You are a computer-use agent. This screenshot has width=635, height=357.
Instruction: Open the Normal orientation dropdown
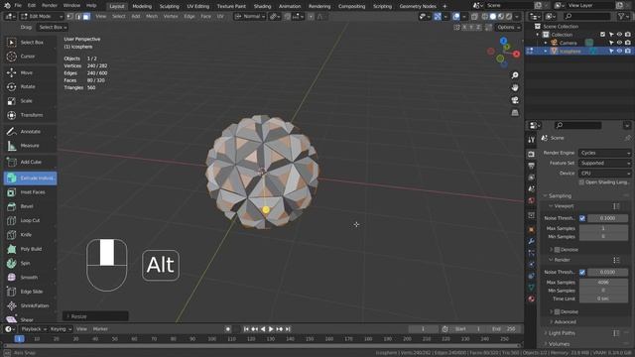(x=250, y=17)
